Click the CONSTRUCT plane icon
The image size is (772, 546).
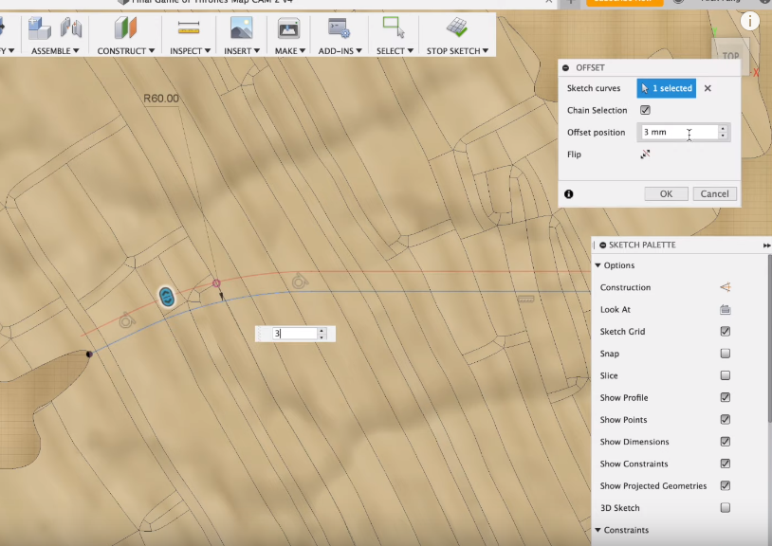click(125, 27)
